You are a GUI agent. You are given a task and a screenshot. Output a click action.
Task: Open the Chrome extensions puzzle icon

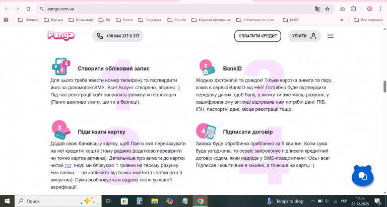[354, 9]
